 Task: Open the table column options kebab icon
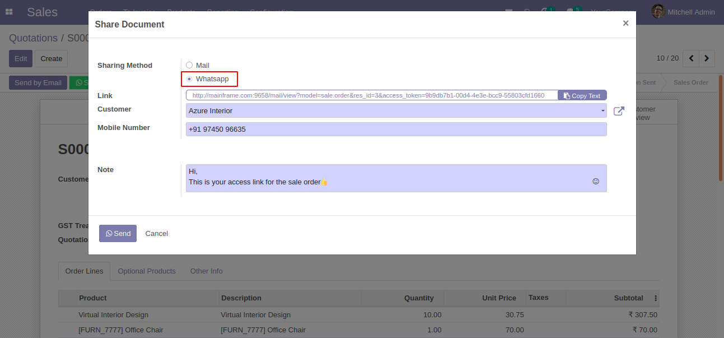click(x=656, y=298)
